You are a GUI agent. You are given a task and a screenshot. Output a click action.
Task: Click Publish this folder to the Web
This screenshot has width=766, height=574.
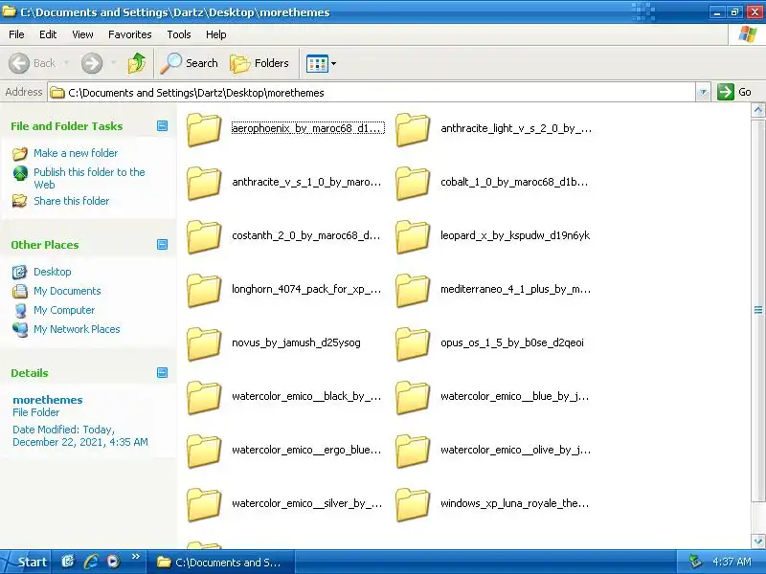click(x=89, y=178)
